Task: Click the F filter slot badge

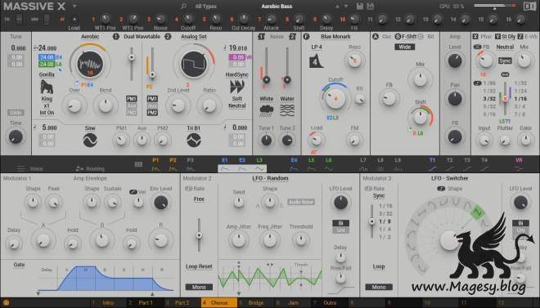Action: pos(306,37)
